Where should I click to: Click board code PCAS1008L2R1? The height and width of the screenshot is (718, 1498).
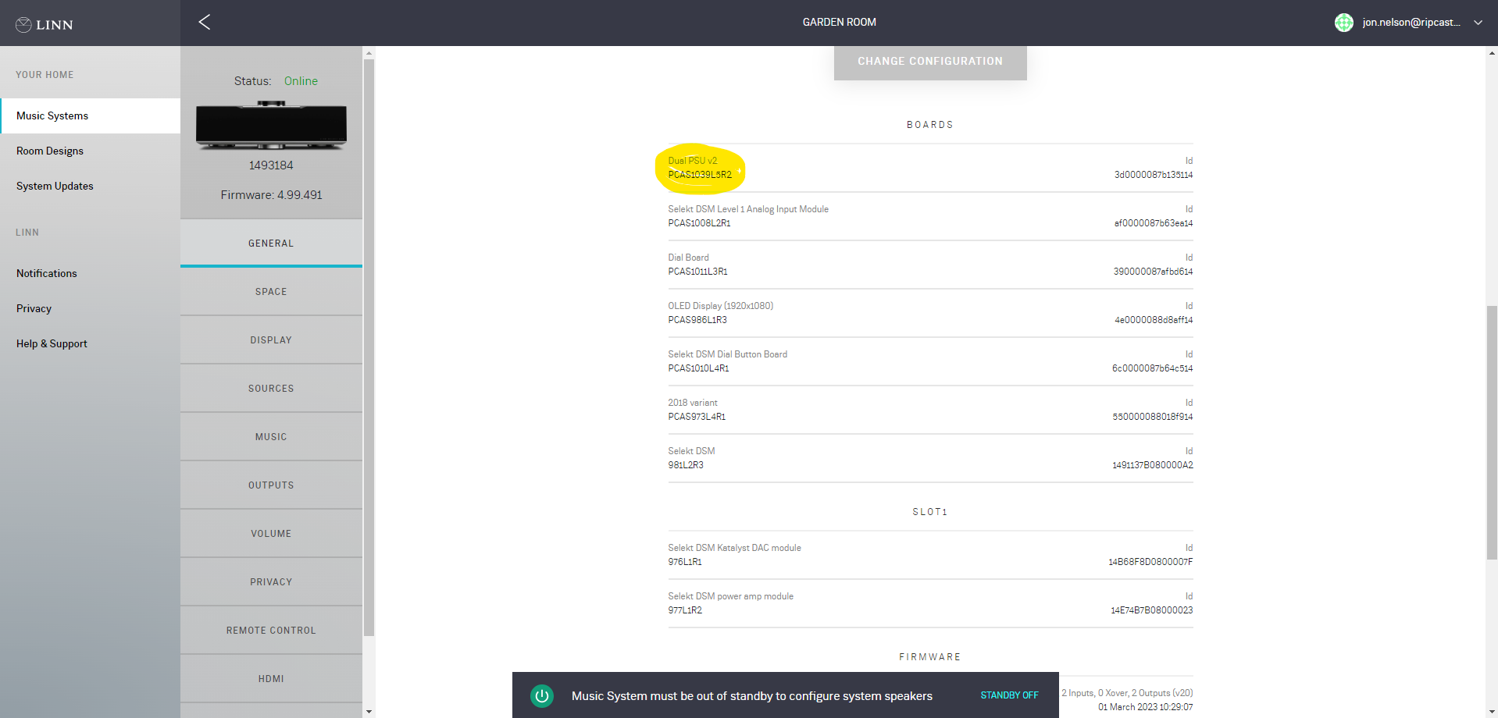699,223
